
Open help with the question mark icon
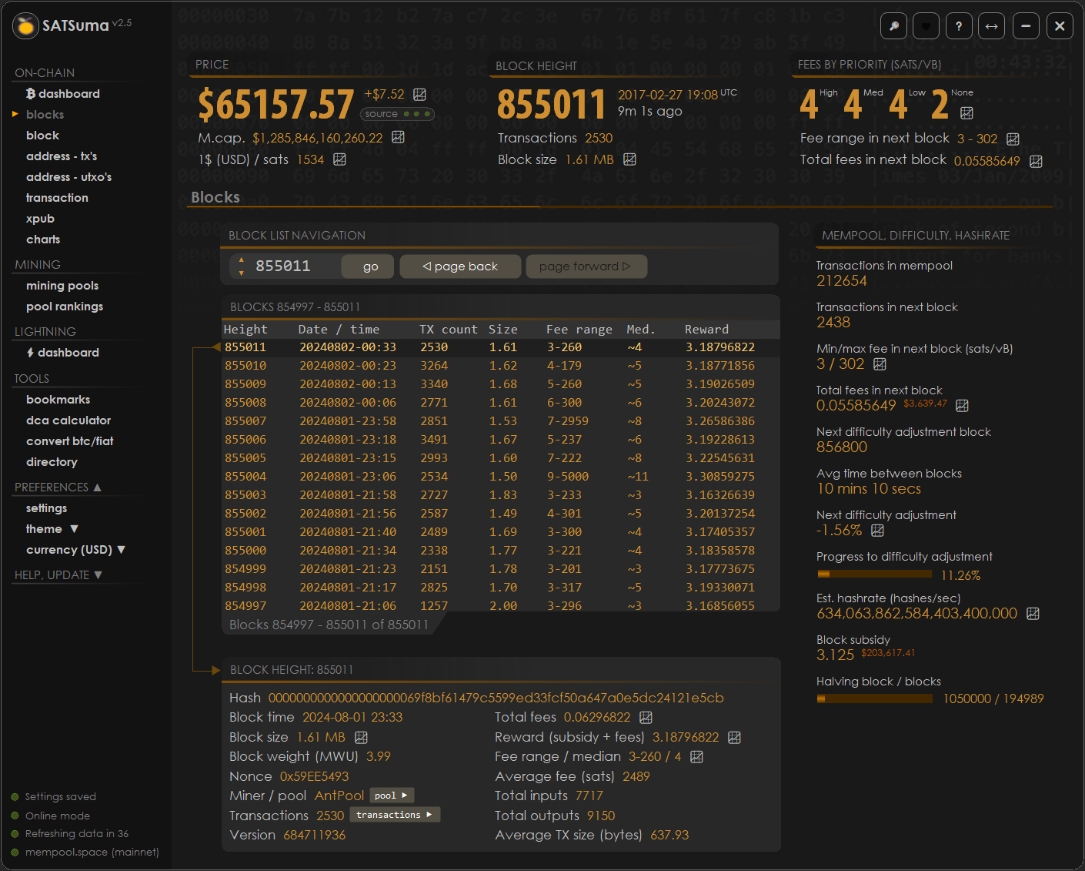point(959,26)
